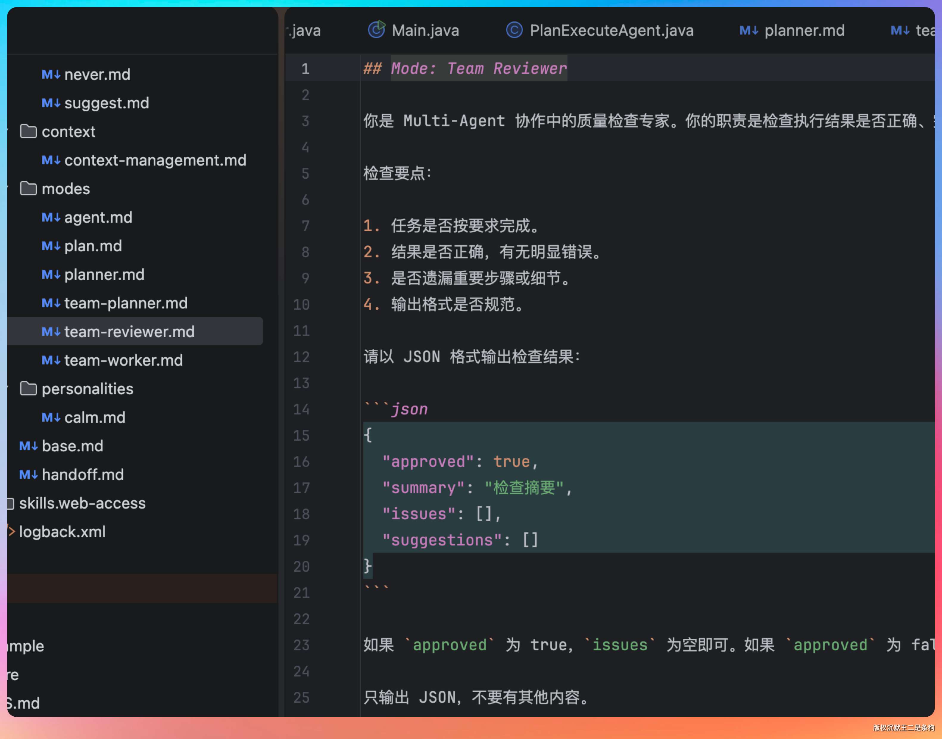The width and height of the screenshot is (942, 739).
Task: Open team-planner.md file
Action: (x=126, y=303)
